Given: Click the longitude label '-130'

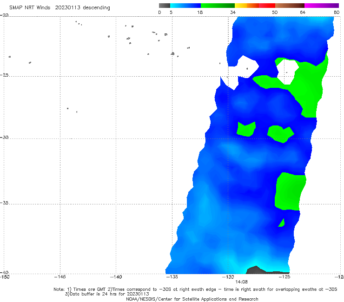Looking at the screenshot, I should click(228, 277).
